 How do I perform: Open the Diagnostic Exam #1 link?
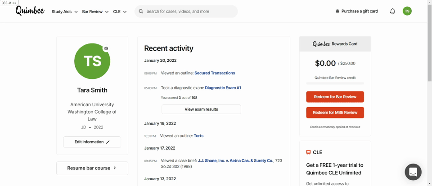223,88
